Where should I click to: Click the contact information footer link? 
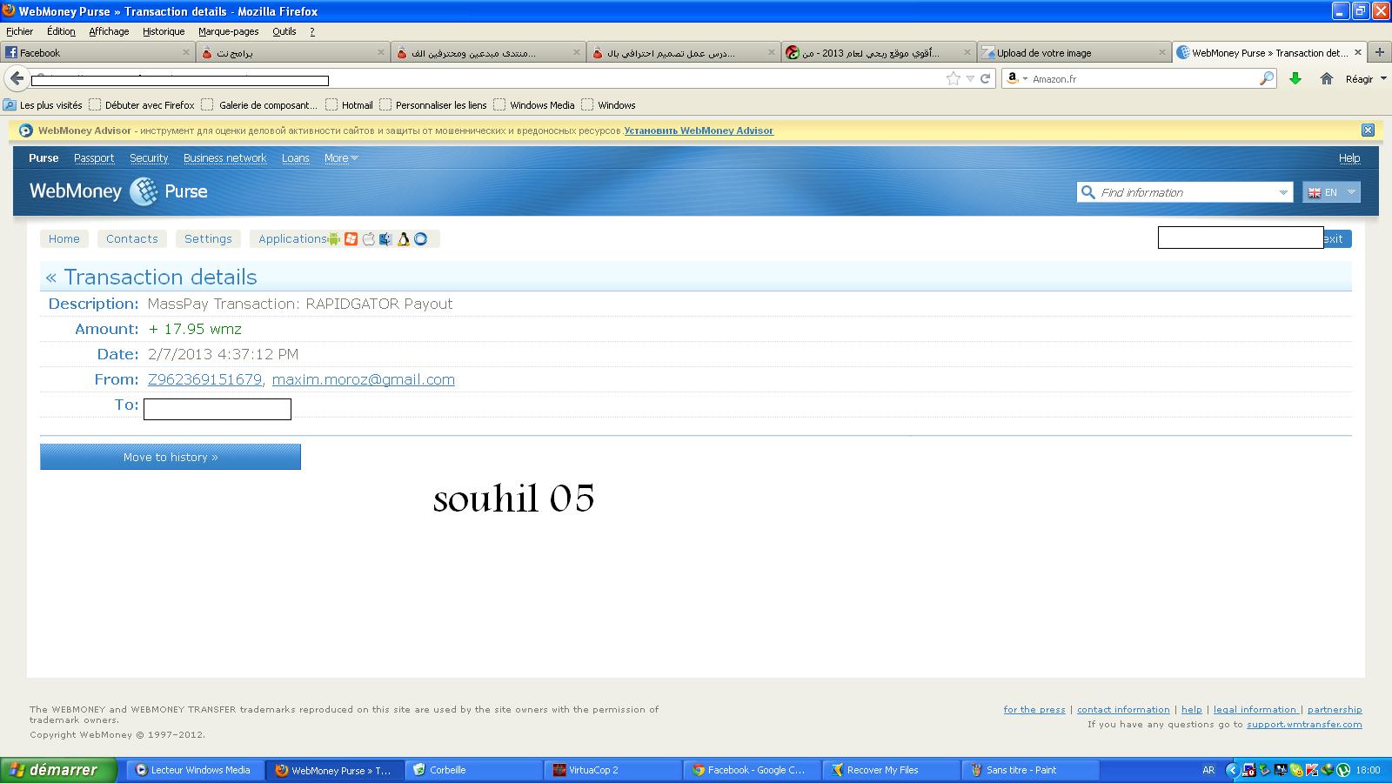click(1123, 710)
